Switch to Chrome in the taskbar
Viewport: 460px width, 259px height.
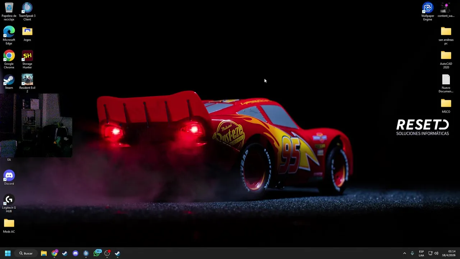[x=54, y=253]
